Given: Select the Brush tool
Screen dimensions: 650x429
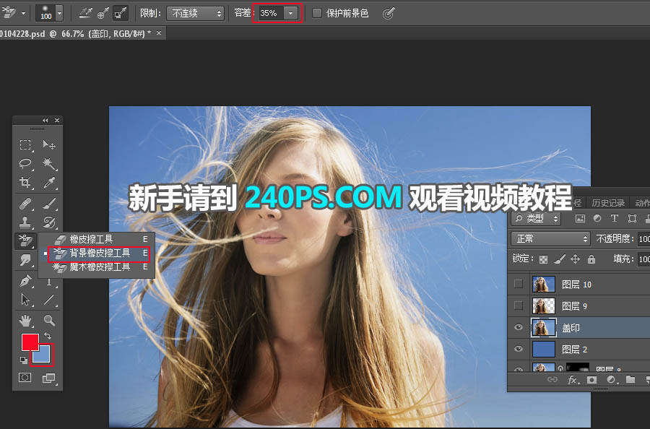Looking at the screenshot, I should pyautogui.click(x=49, y=204).
